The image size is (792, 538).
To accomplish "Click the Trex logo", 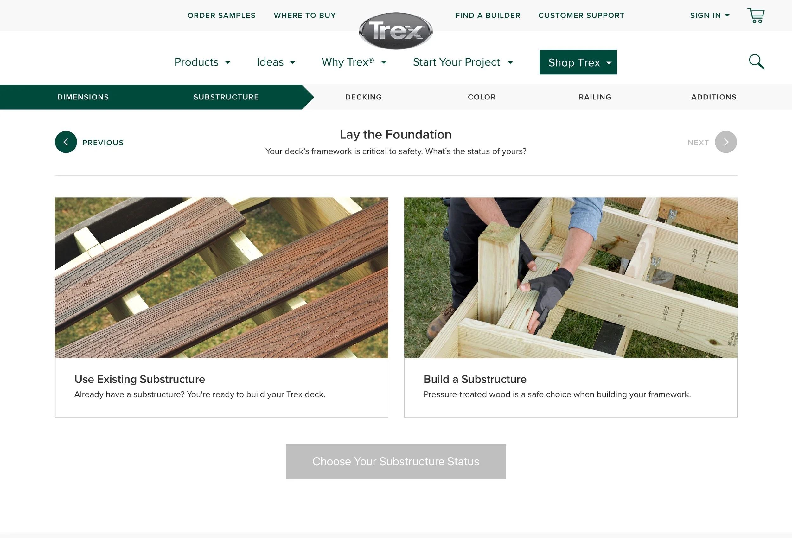I will tap(396, 31).
